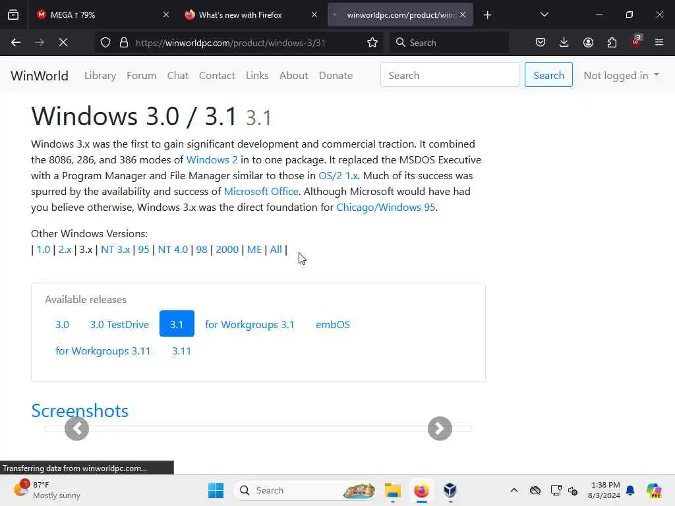
Task: Click the WinWorld Search button
Action: click(548, 75)
